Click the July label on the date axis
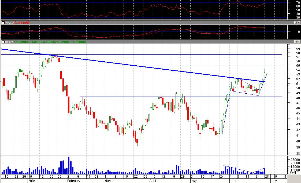 [274, 181]
